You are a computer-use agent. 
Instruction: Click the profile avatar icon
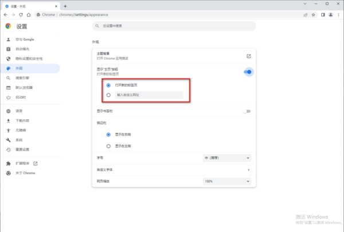point(331,15)
